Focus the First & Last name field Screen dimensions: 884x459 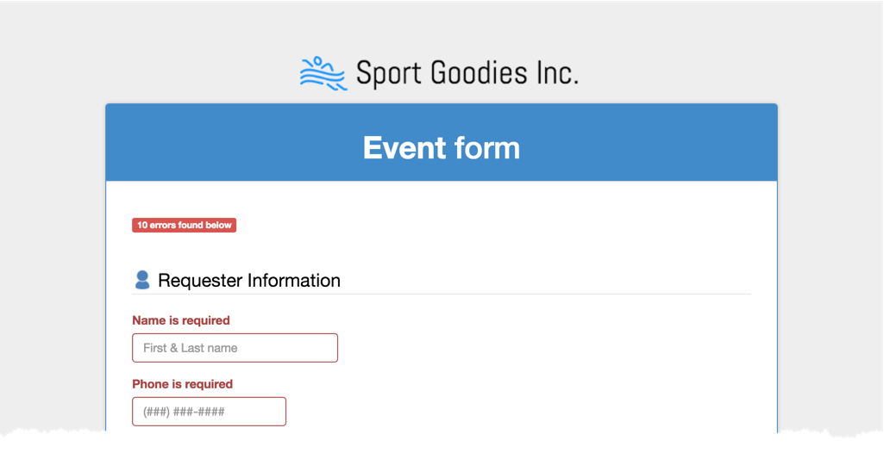pyautogui.click(x=235, y=348)
